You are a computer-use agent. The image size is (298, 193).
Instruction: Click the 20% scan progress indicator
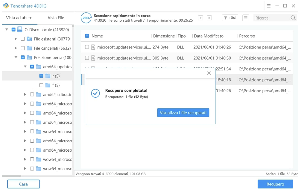(x=86, y=18)
